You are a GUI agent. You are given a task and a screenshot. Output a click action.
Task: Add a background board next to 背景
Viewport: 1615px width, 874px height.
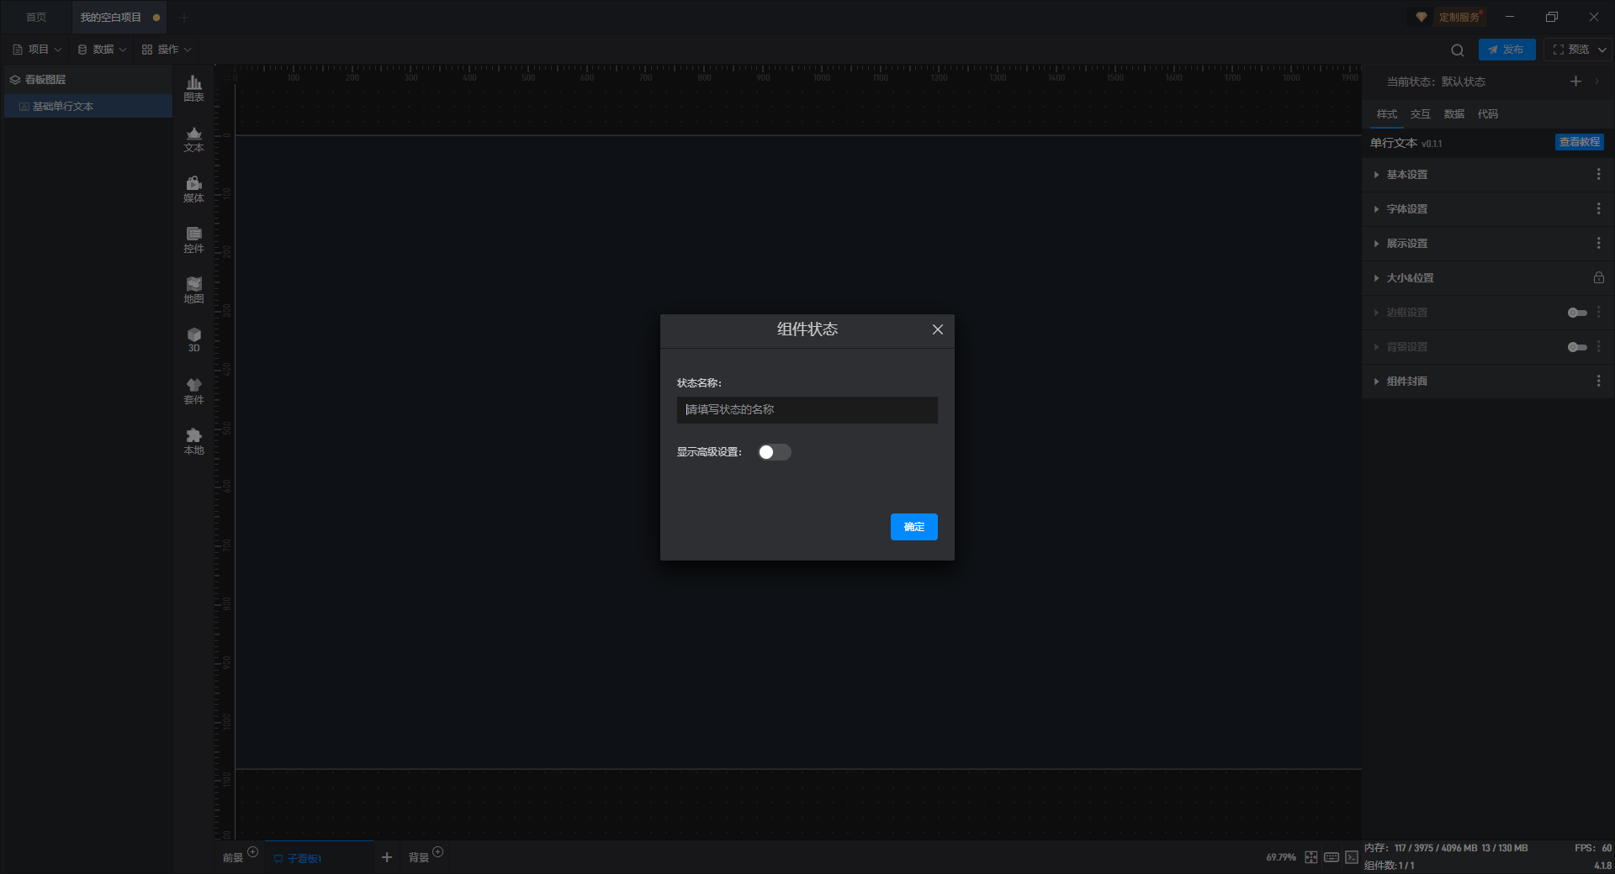tap(437, 852)
